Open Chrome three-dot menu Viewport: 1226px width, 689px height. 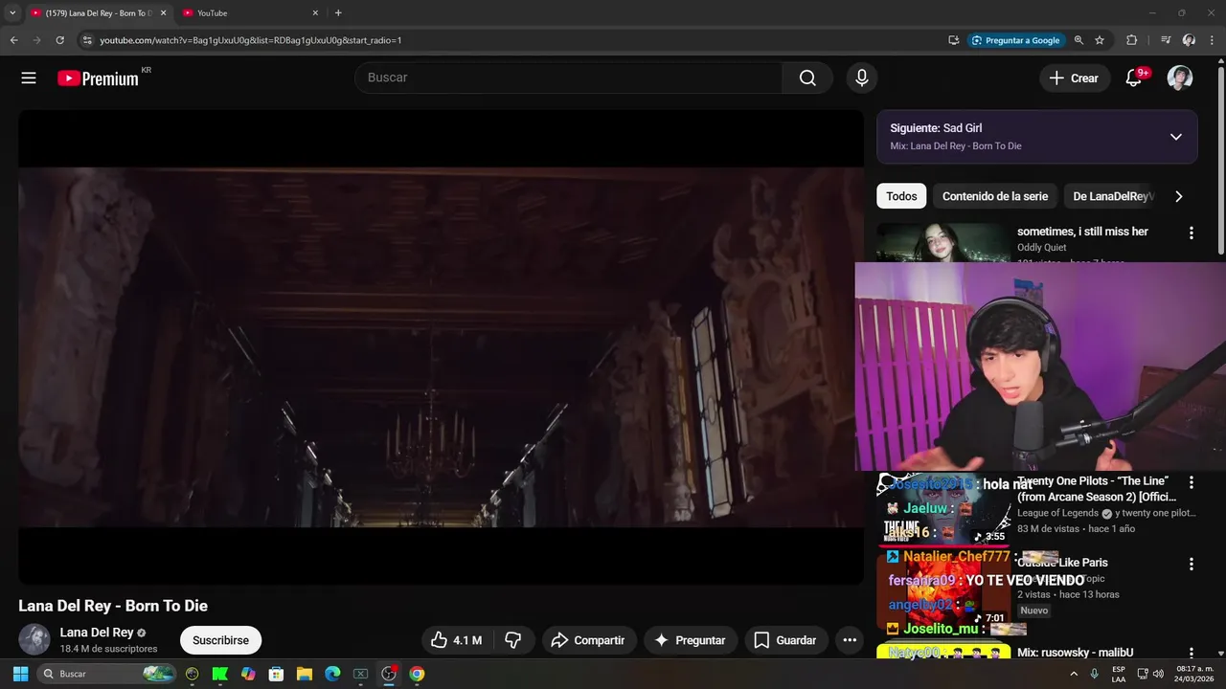coord(1213,40)
